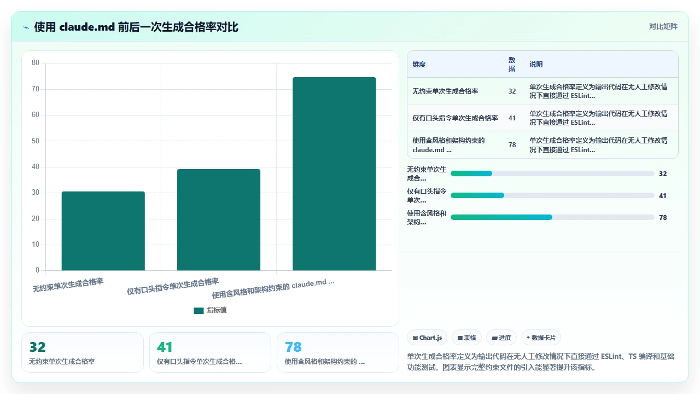Click progress label 使用含风格和架构…

point(427,218)
